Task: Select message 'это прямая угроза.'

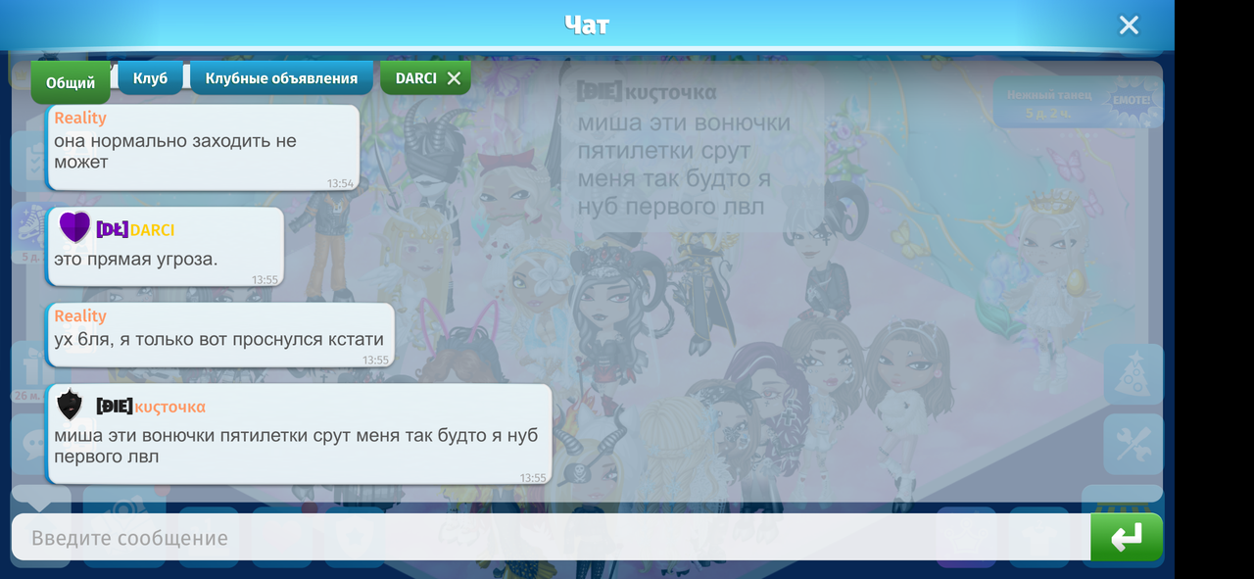Action: pos(166,247)
